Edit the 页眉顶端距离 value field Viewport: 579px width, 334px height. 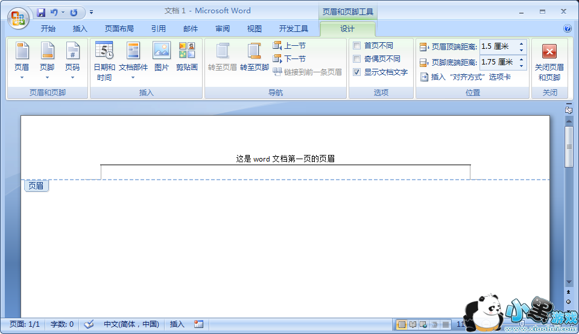pos(498,46)
